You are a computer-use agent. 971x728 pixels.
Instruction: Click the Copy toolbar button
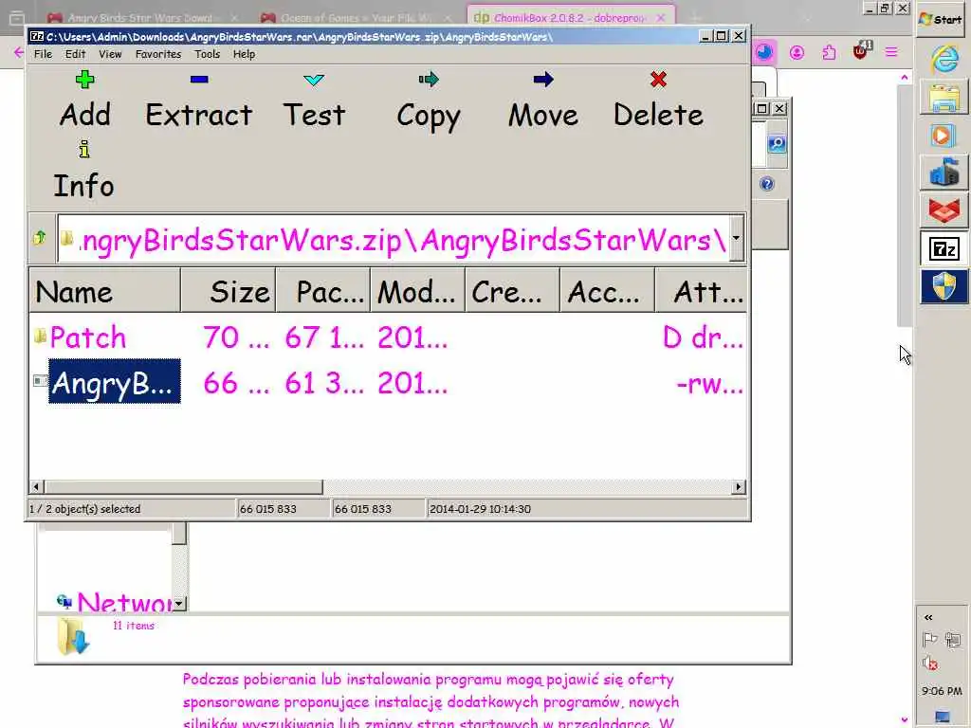[x=429, y=99]
